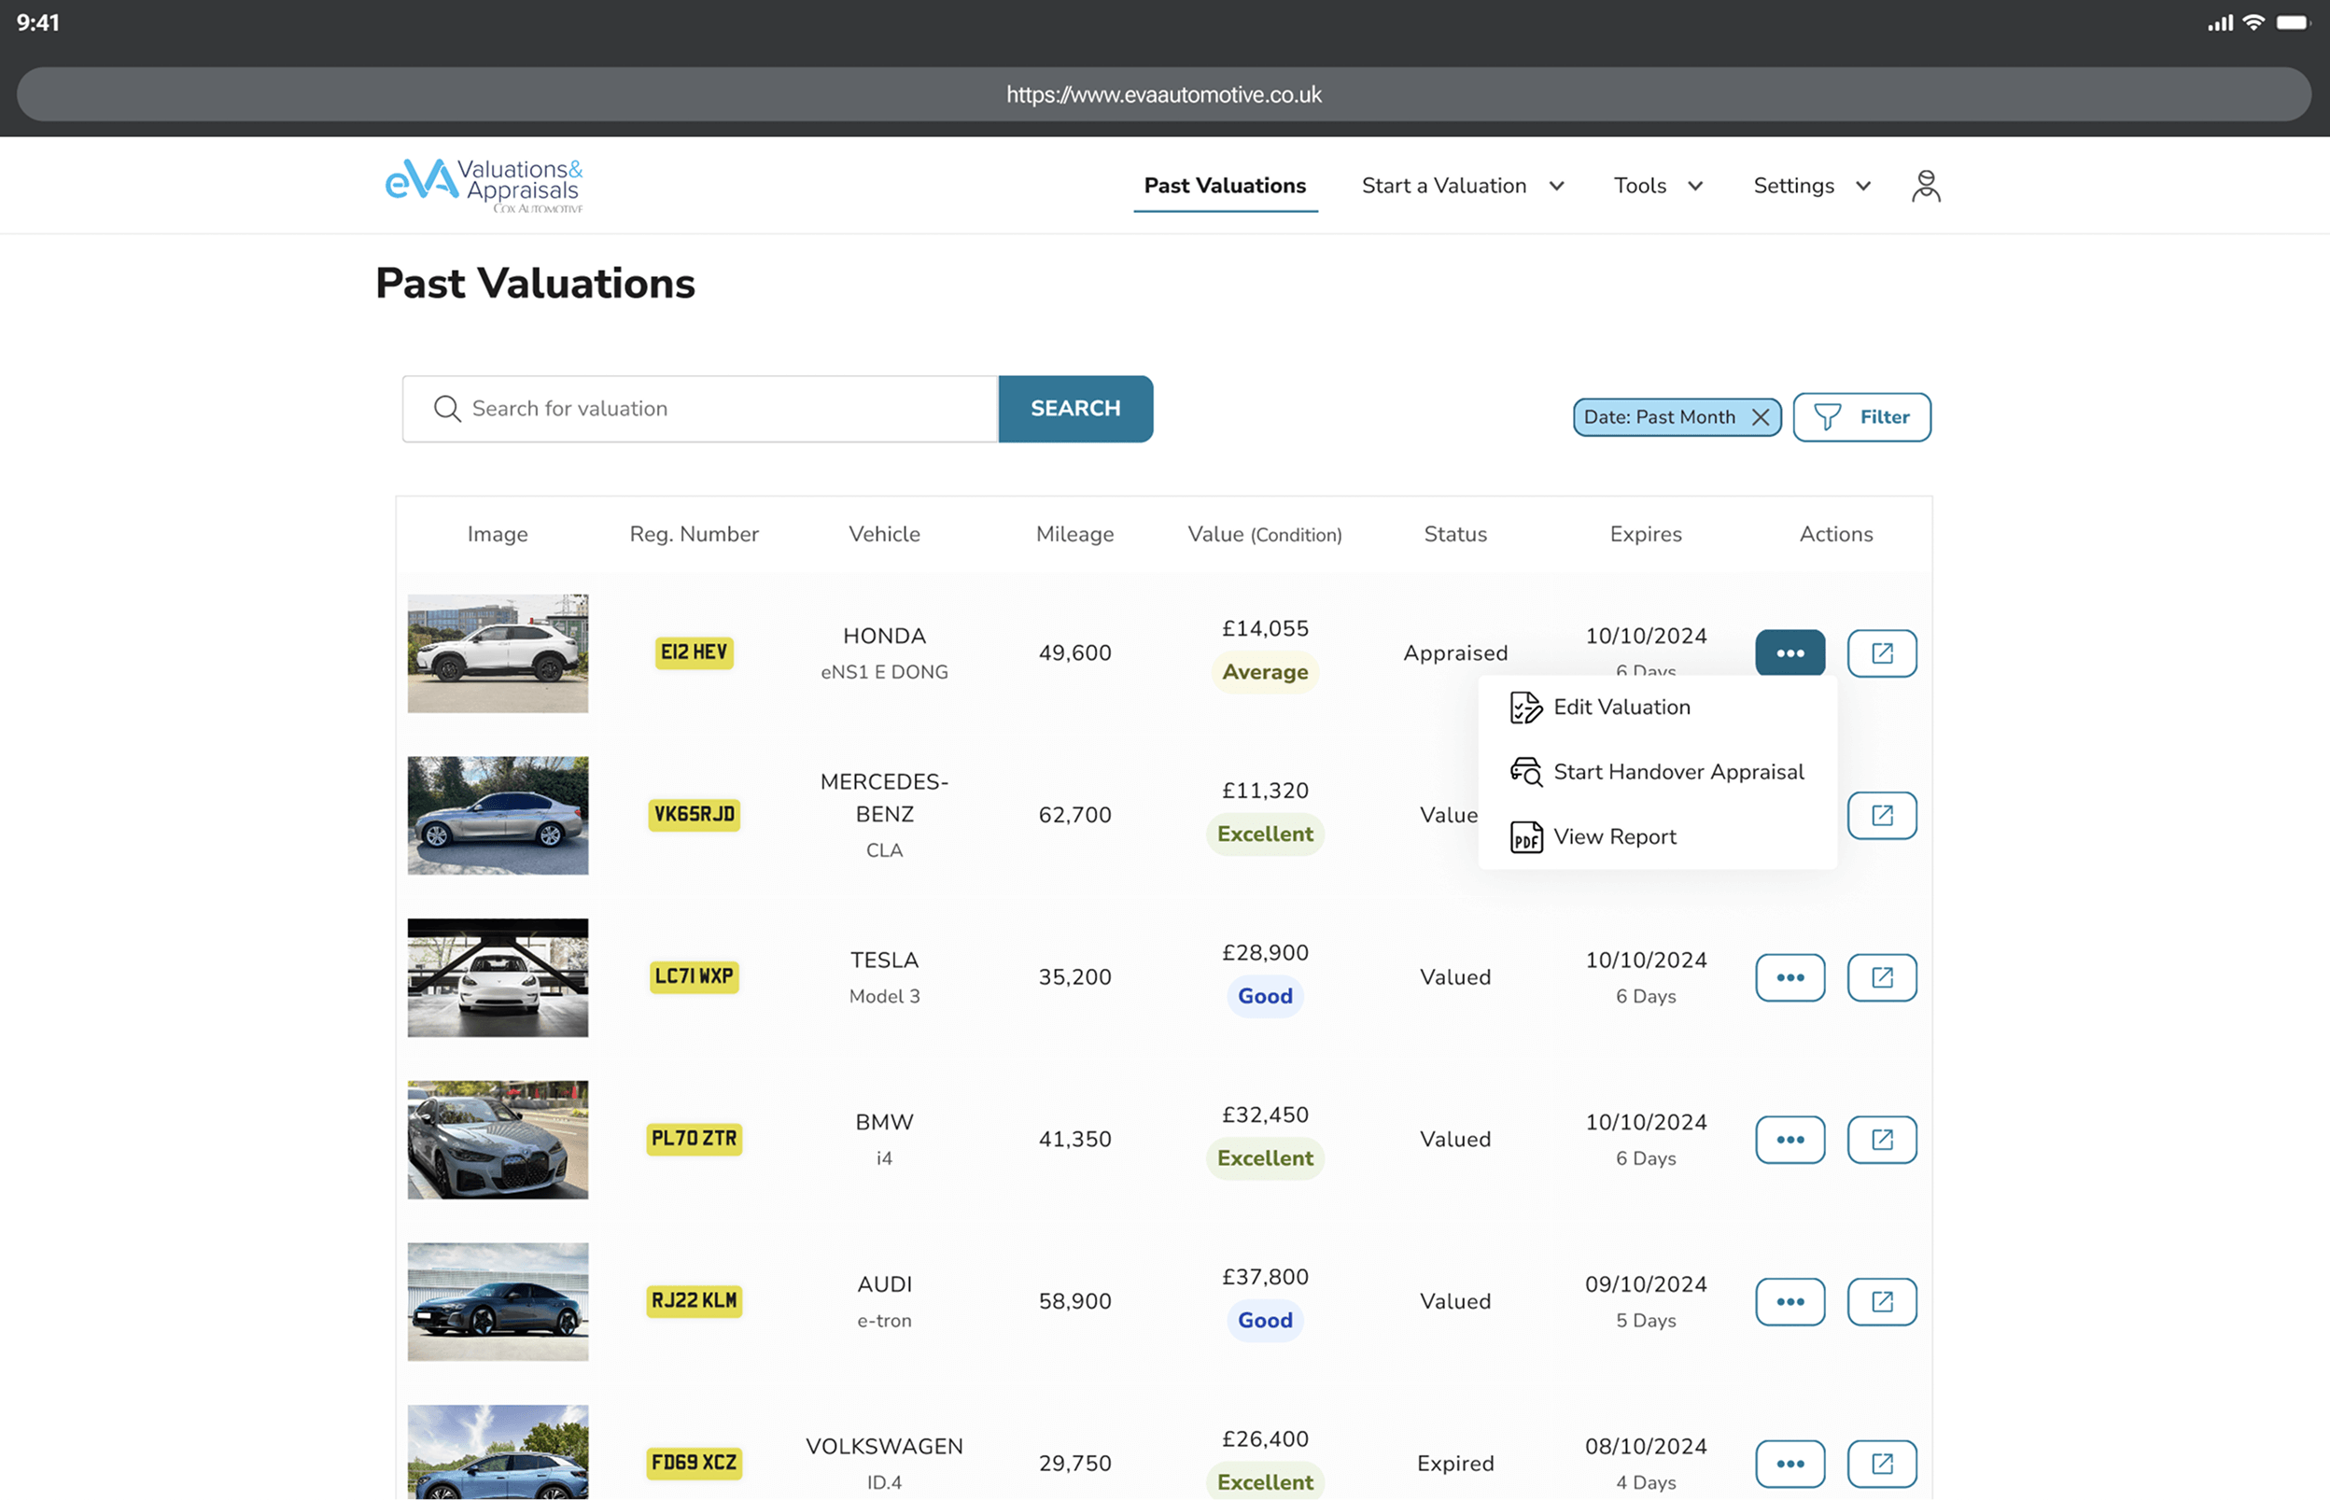Click the VK65RJD registration plate
Viewport: 2330px width, 1500px height.
pyautogui.click(x=694, y=814)
